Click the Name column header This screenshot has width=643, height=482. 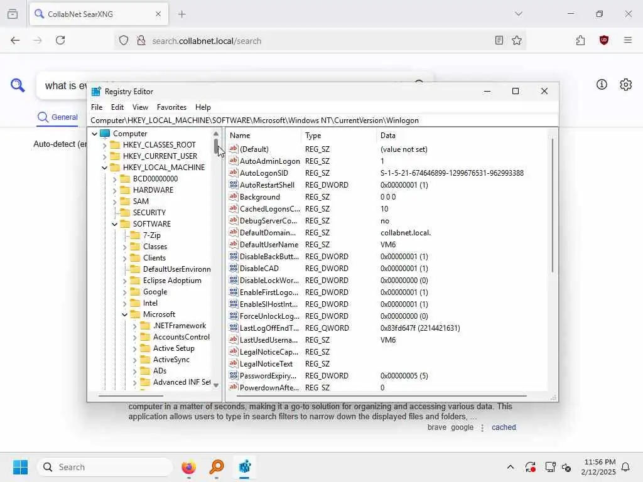pos(263,136)
